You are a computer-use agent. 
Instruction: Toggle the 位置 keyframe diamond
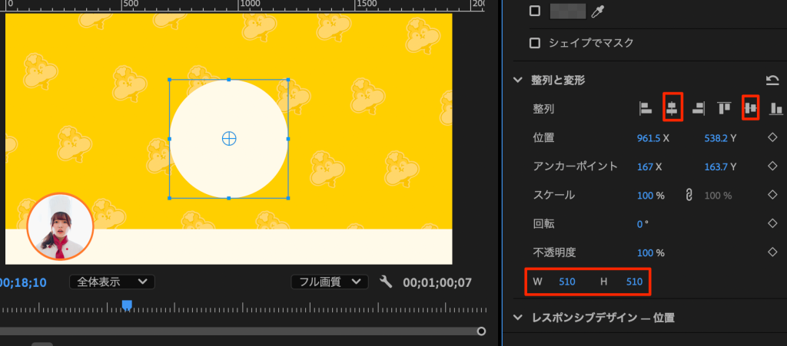coord(772,138)
